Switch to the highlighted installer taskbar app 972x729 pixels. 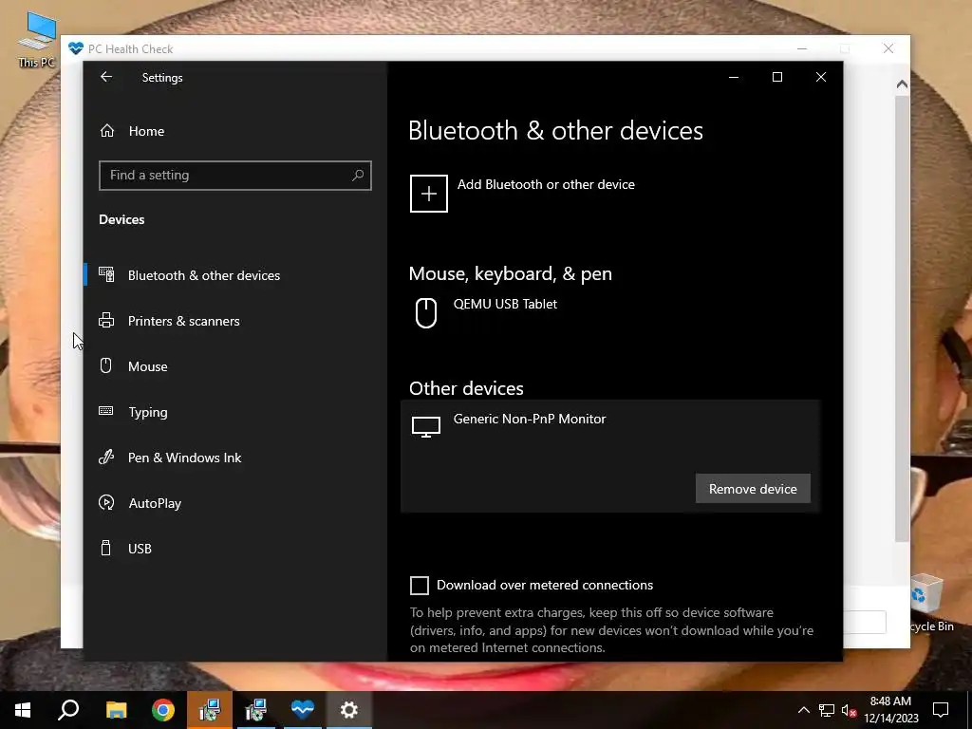[210, 710]
